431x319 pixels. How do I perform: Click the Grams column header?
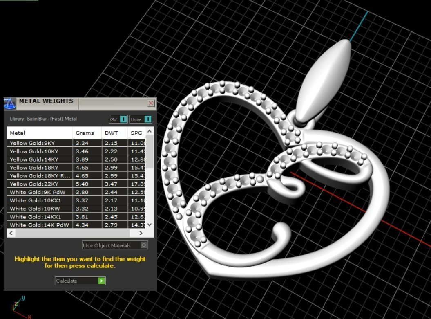coord(87,133)
